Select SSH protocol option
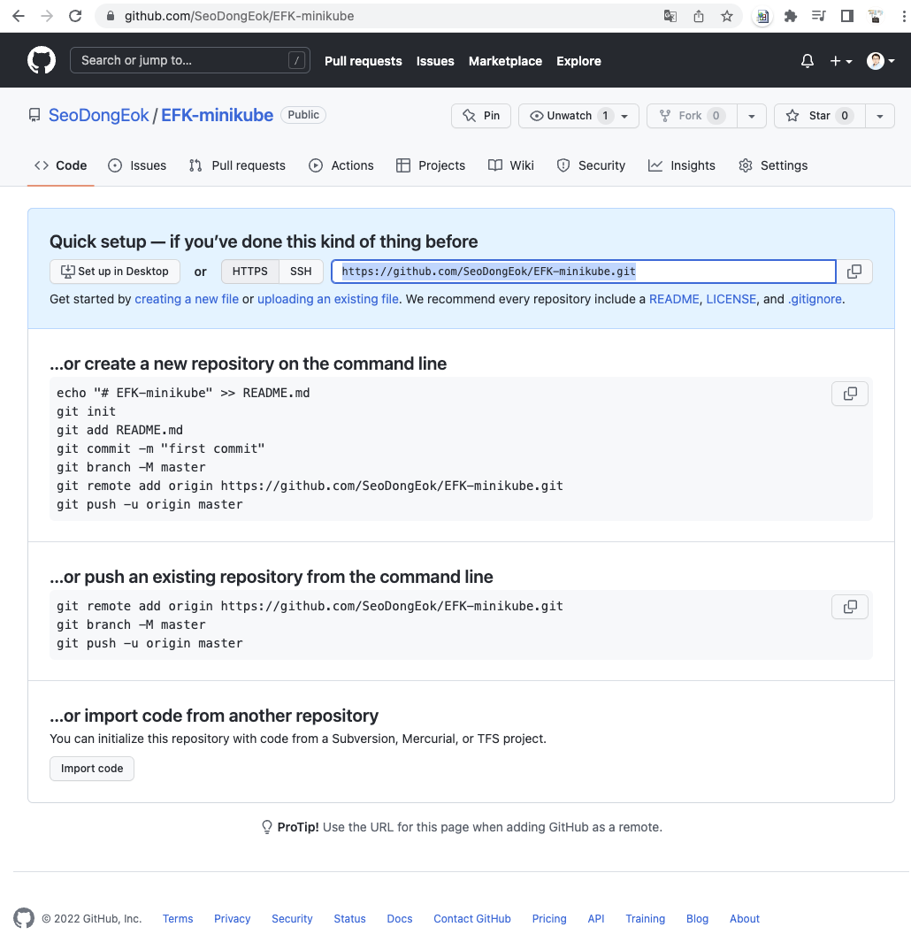 pos(301,272)
